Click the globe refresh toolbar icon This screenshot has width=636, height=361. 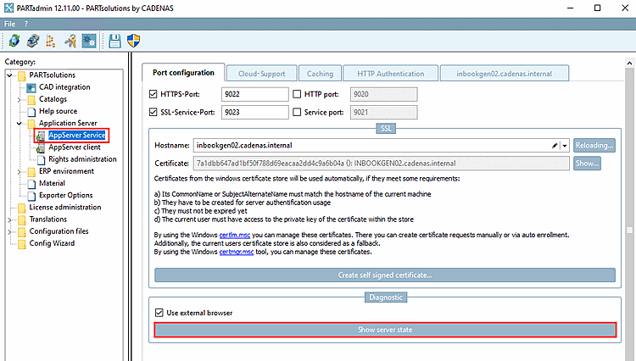14,41
